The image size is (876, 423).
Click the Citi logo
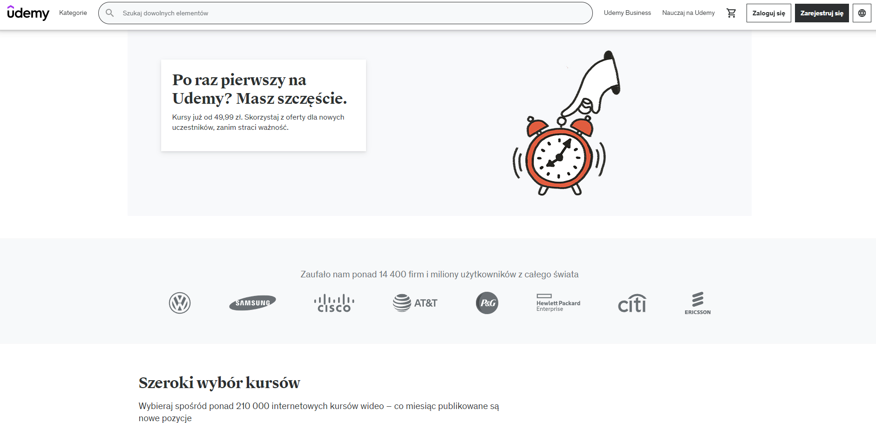[632, 303]
